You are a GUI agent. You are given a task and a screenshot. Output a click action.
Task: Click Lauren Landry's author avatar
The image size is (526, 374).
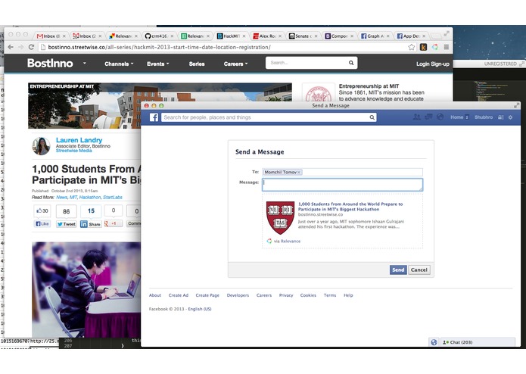42,146
